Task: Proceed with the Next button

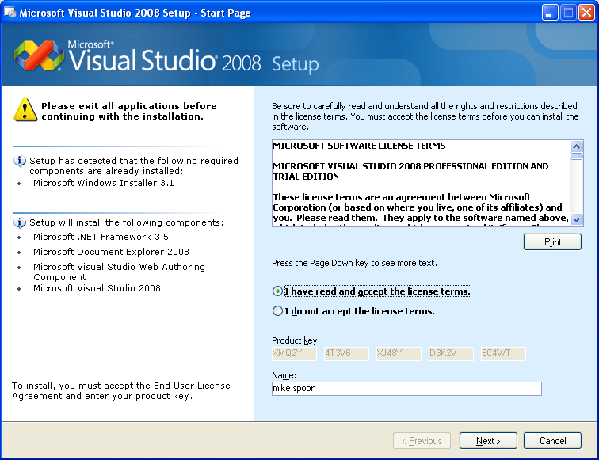Action: [488, 441]
